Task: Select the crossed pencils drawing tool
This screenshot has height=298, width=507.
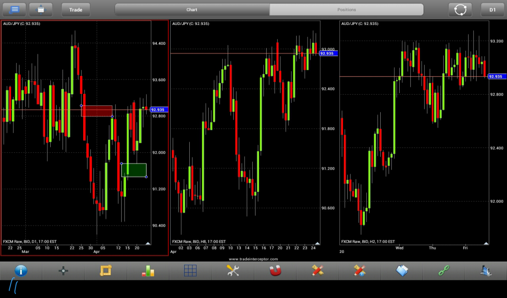Action: pos(317,271)
